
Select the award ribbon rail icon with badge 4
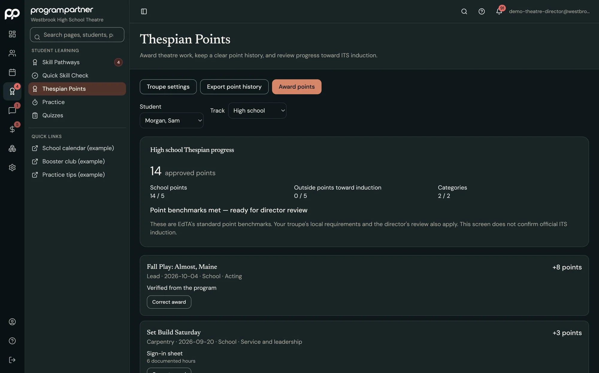point(12,91)
